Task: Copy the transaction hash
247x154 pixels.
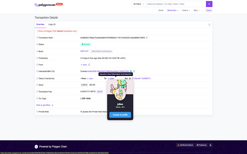Action: coord(147,38)
